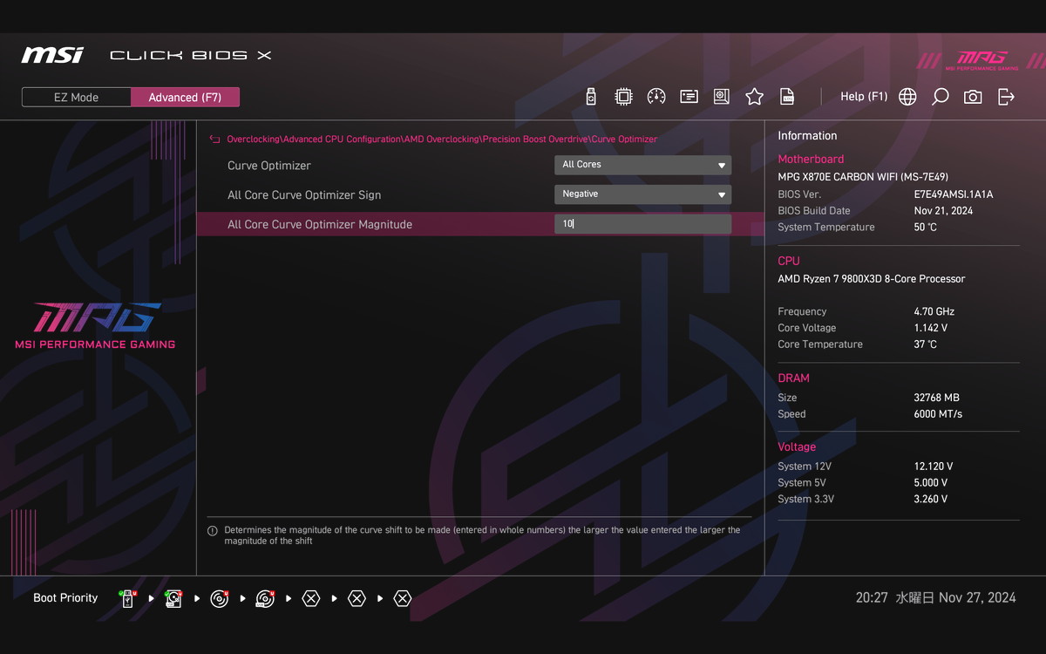This screenshot has width=1046, height=654.
Task: Click the profile card icon in toolbar
Action: (689, 97)
